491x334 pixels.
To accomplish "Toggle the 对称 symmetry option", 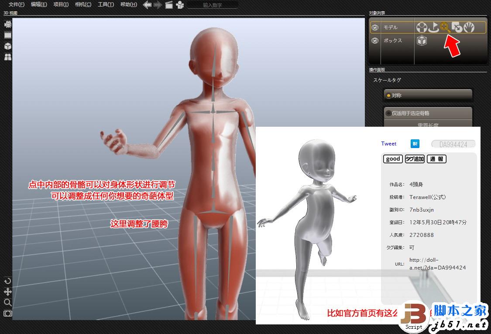I will 428,95.
